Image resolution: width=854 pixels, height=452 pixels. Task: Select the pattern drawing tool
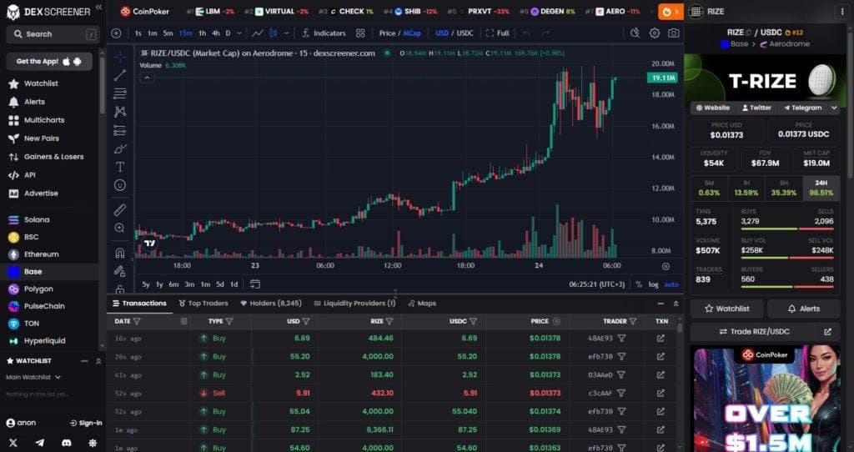120,112
